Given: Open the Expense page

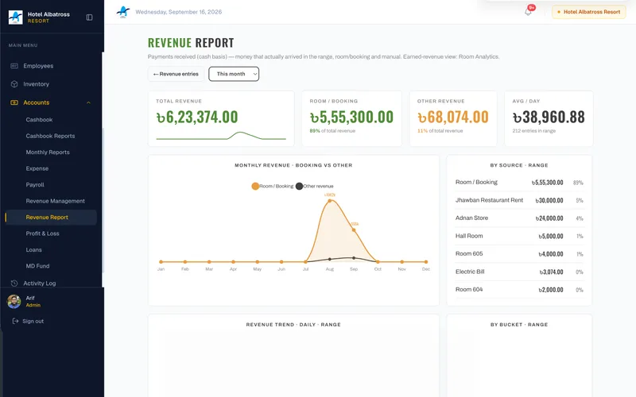Looking at the screenshot, I should pos(37,168).
